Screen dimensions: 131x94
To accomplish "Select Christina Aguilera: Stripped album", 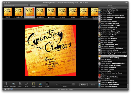I will [x=113, y=50].
